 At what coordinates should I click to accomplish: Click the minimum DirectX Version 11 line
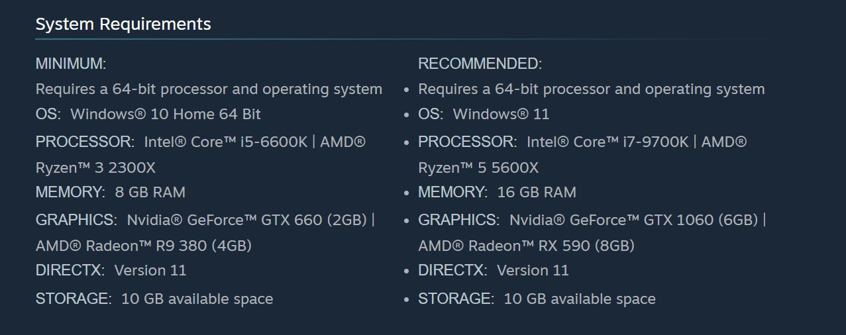(111, 270)
